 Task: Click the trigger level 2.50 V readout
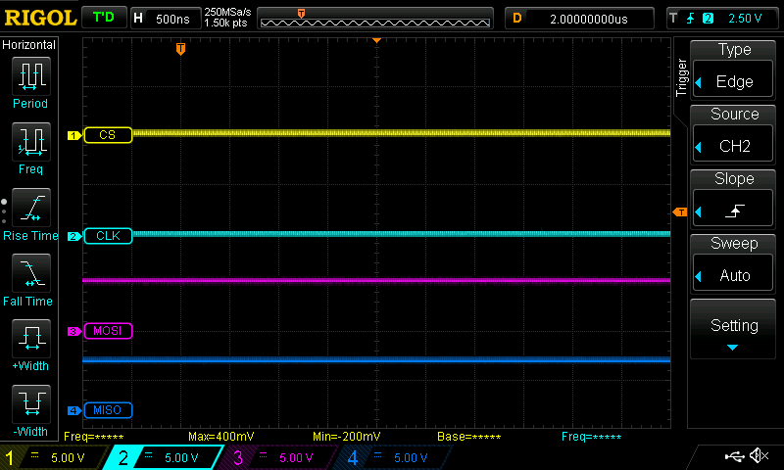(745, 19)
